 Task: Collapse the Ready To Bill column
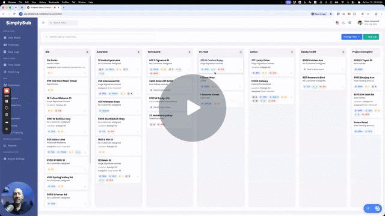click(343, 52)
